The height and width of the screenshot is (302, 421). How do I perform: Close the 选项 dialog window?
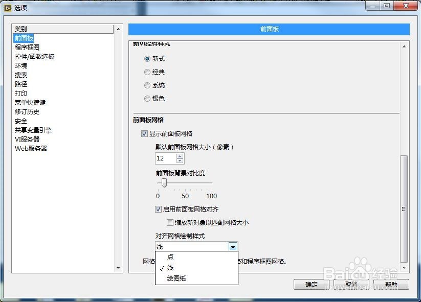click(x=406, y=6)
